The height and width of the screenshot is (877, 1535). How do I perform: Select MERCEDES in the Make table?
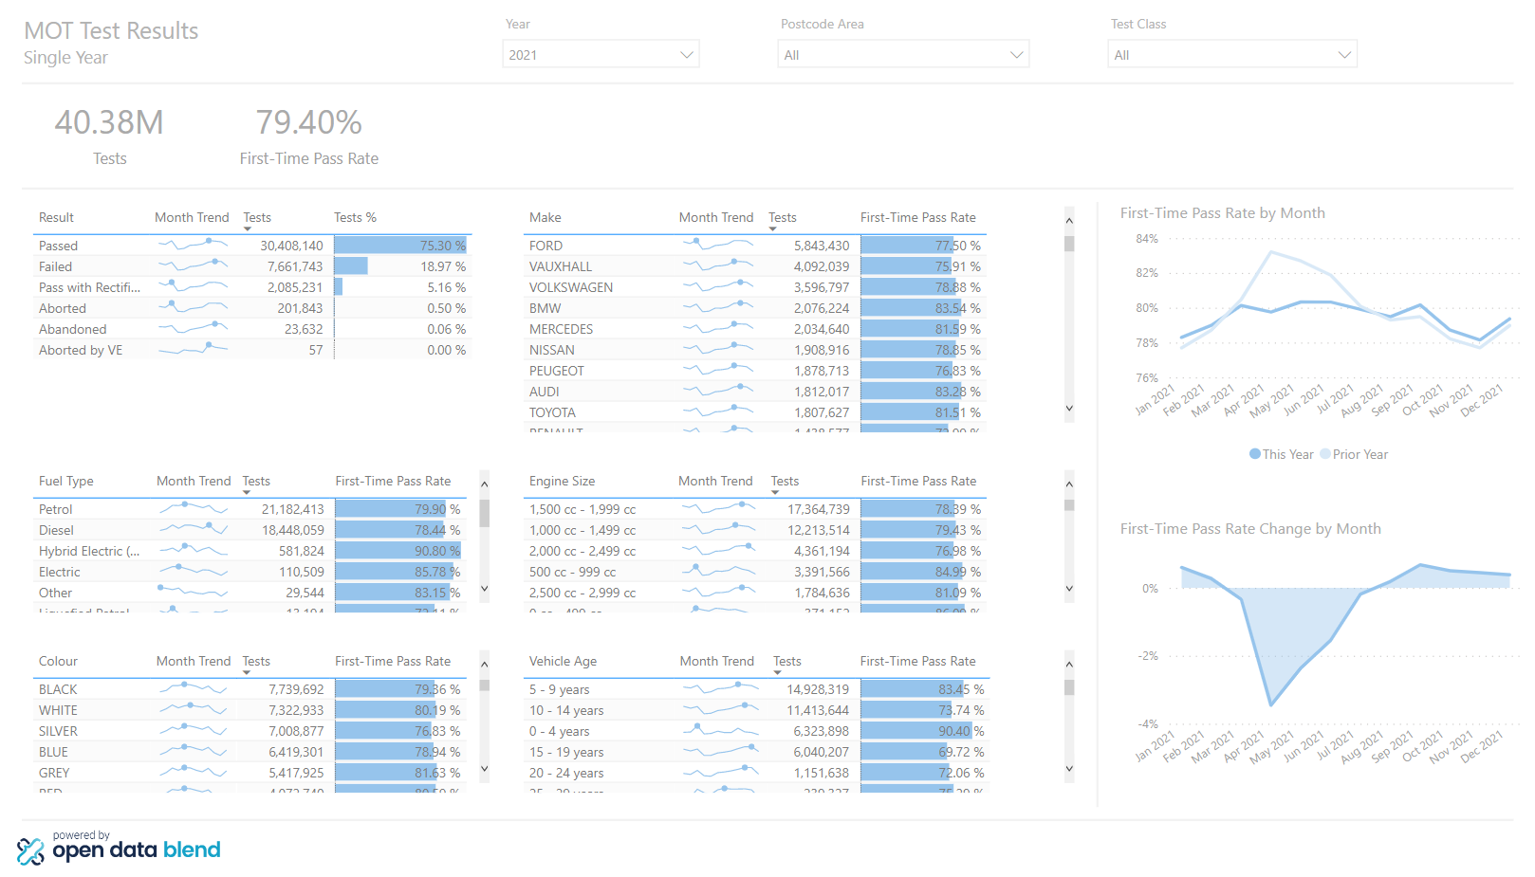(x=755, y=329)
